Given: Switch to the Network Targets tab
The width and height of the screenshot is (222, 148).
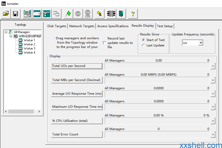Looking at the screenshot, I should (x=81, y=26).
